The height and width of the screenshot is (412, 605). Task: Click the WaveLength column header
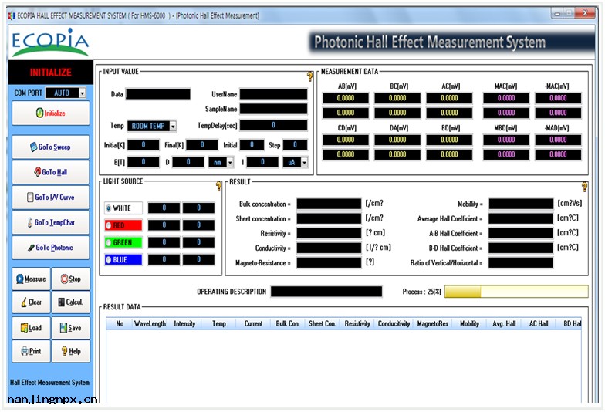tap(150, 324)
